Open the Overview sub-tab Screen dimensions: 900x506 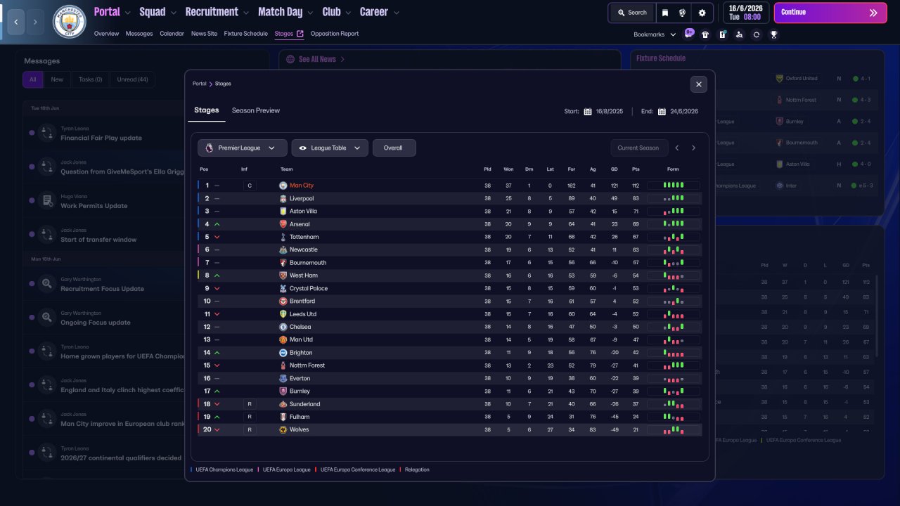[x=106, y=34]
